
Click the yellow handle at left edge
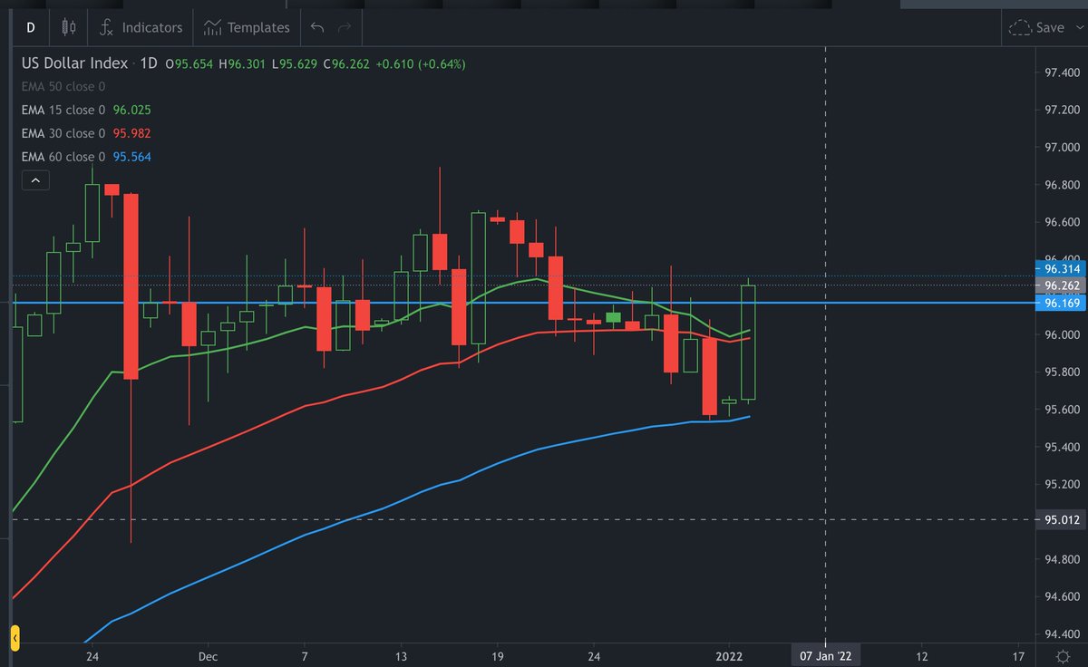point(15,638)
